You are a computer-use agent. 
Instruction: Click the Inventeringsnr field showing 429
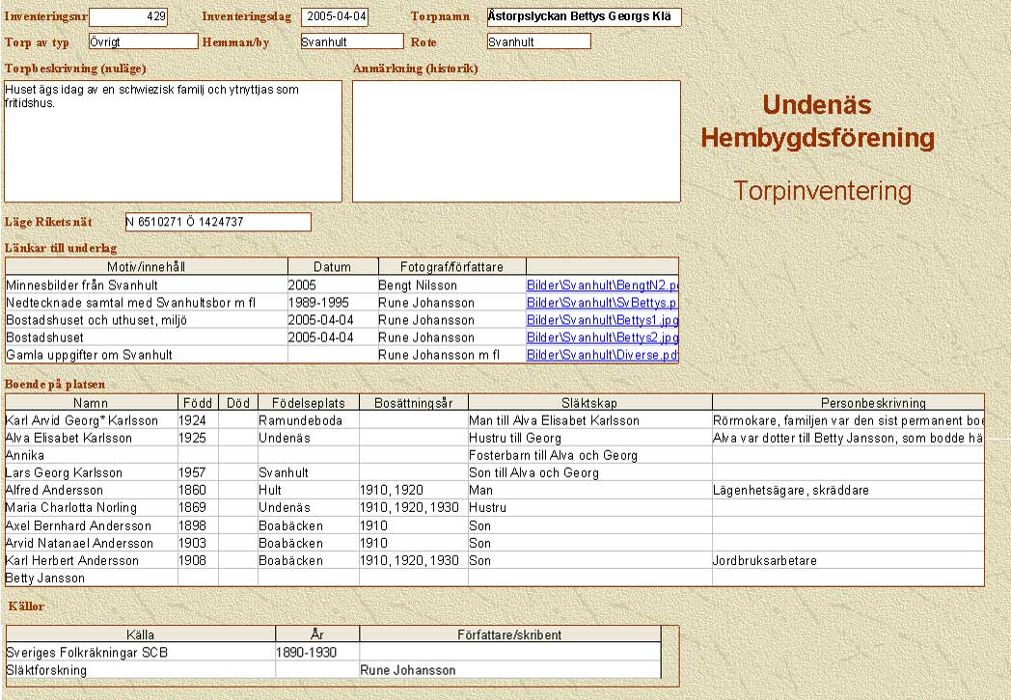click(128, 16)
